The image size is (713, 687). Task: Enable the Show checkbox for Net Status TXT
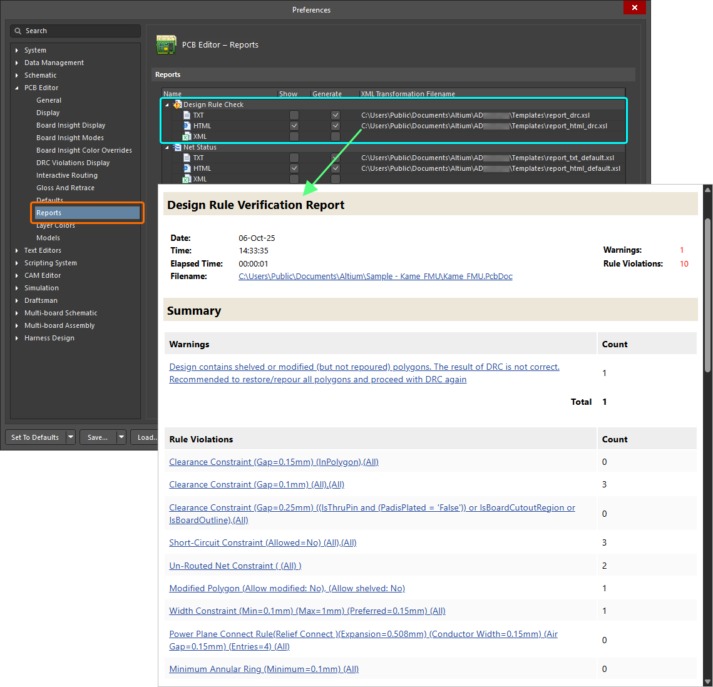(x=293, y=158)
